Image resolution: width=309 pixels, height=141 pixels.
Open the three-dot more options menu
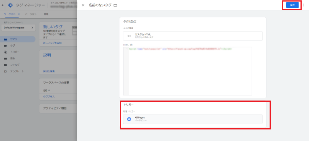[x=303, y=5]
